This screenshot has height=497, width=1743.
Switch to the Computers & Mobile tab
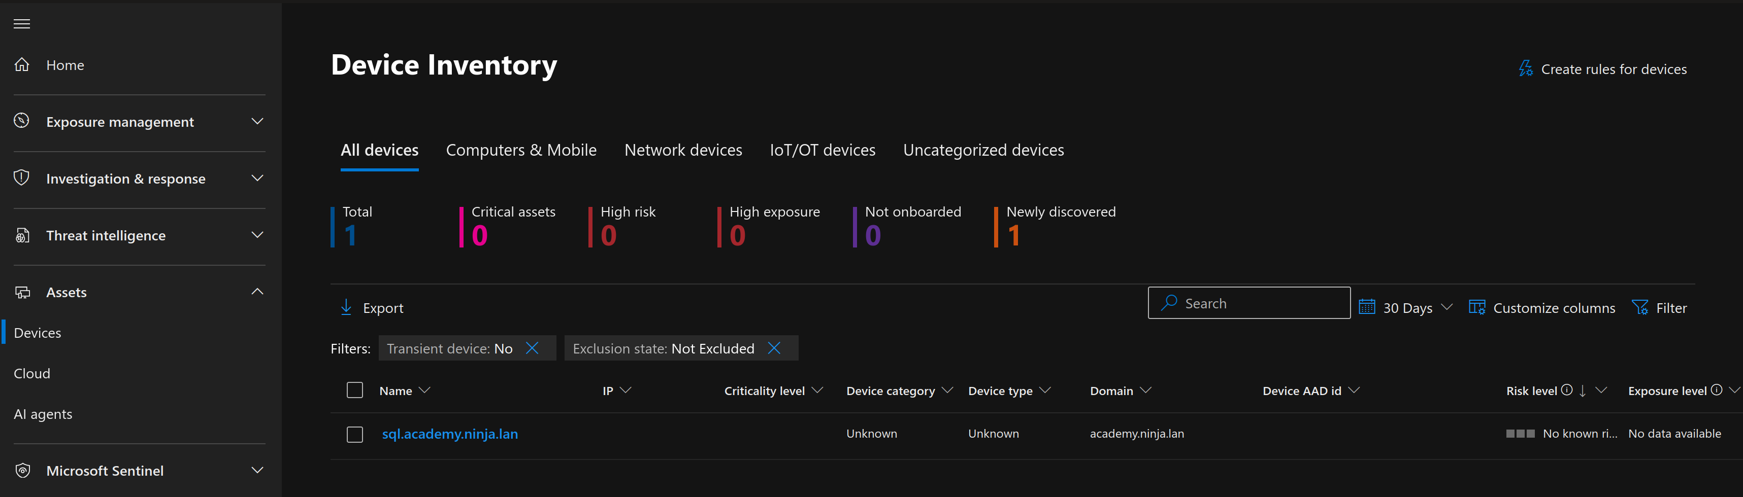[520, 150]
